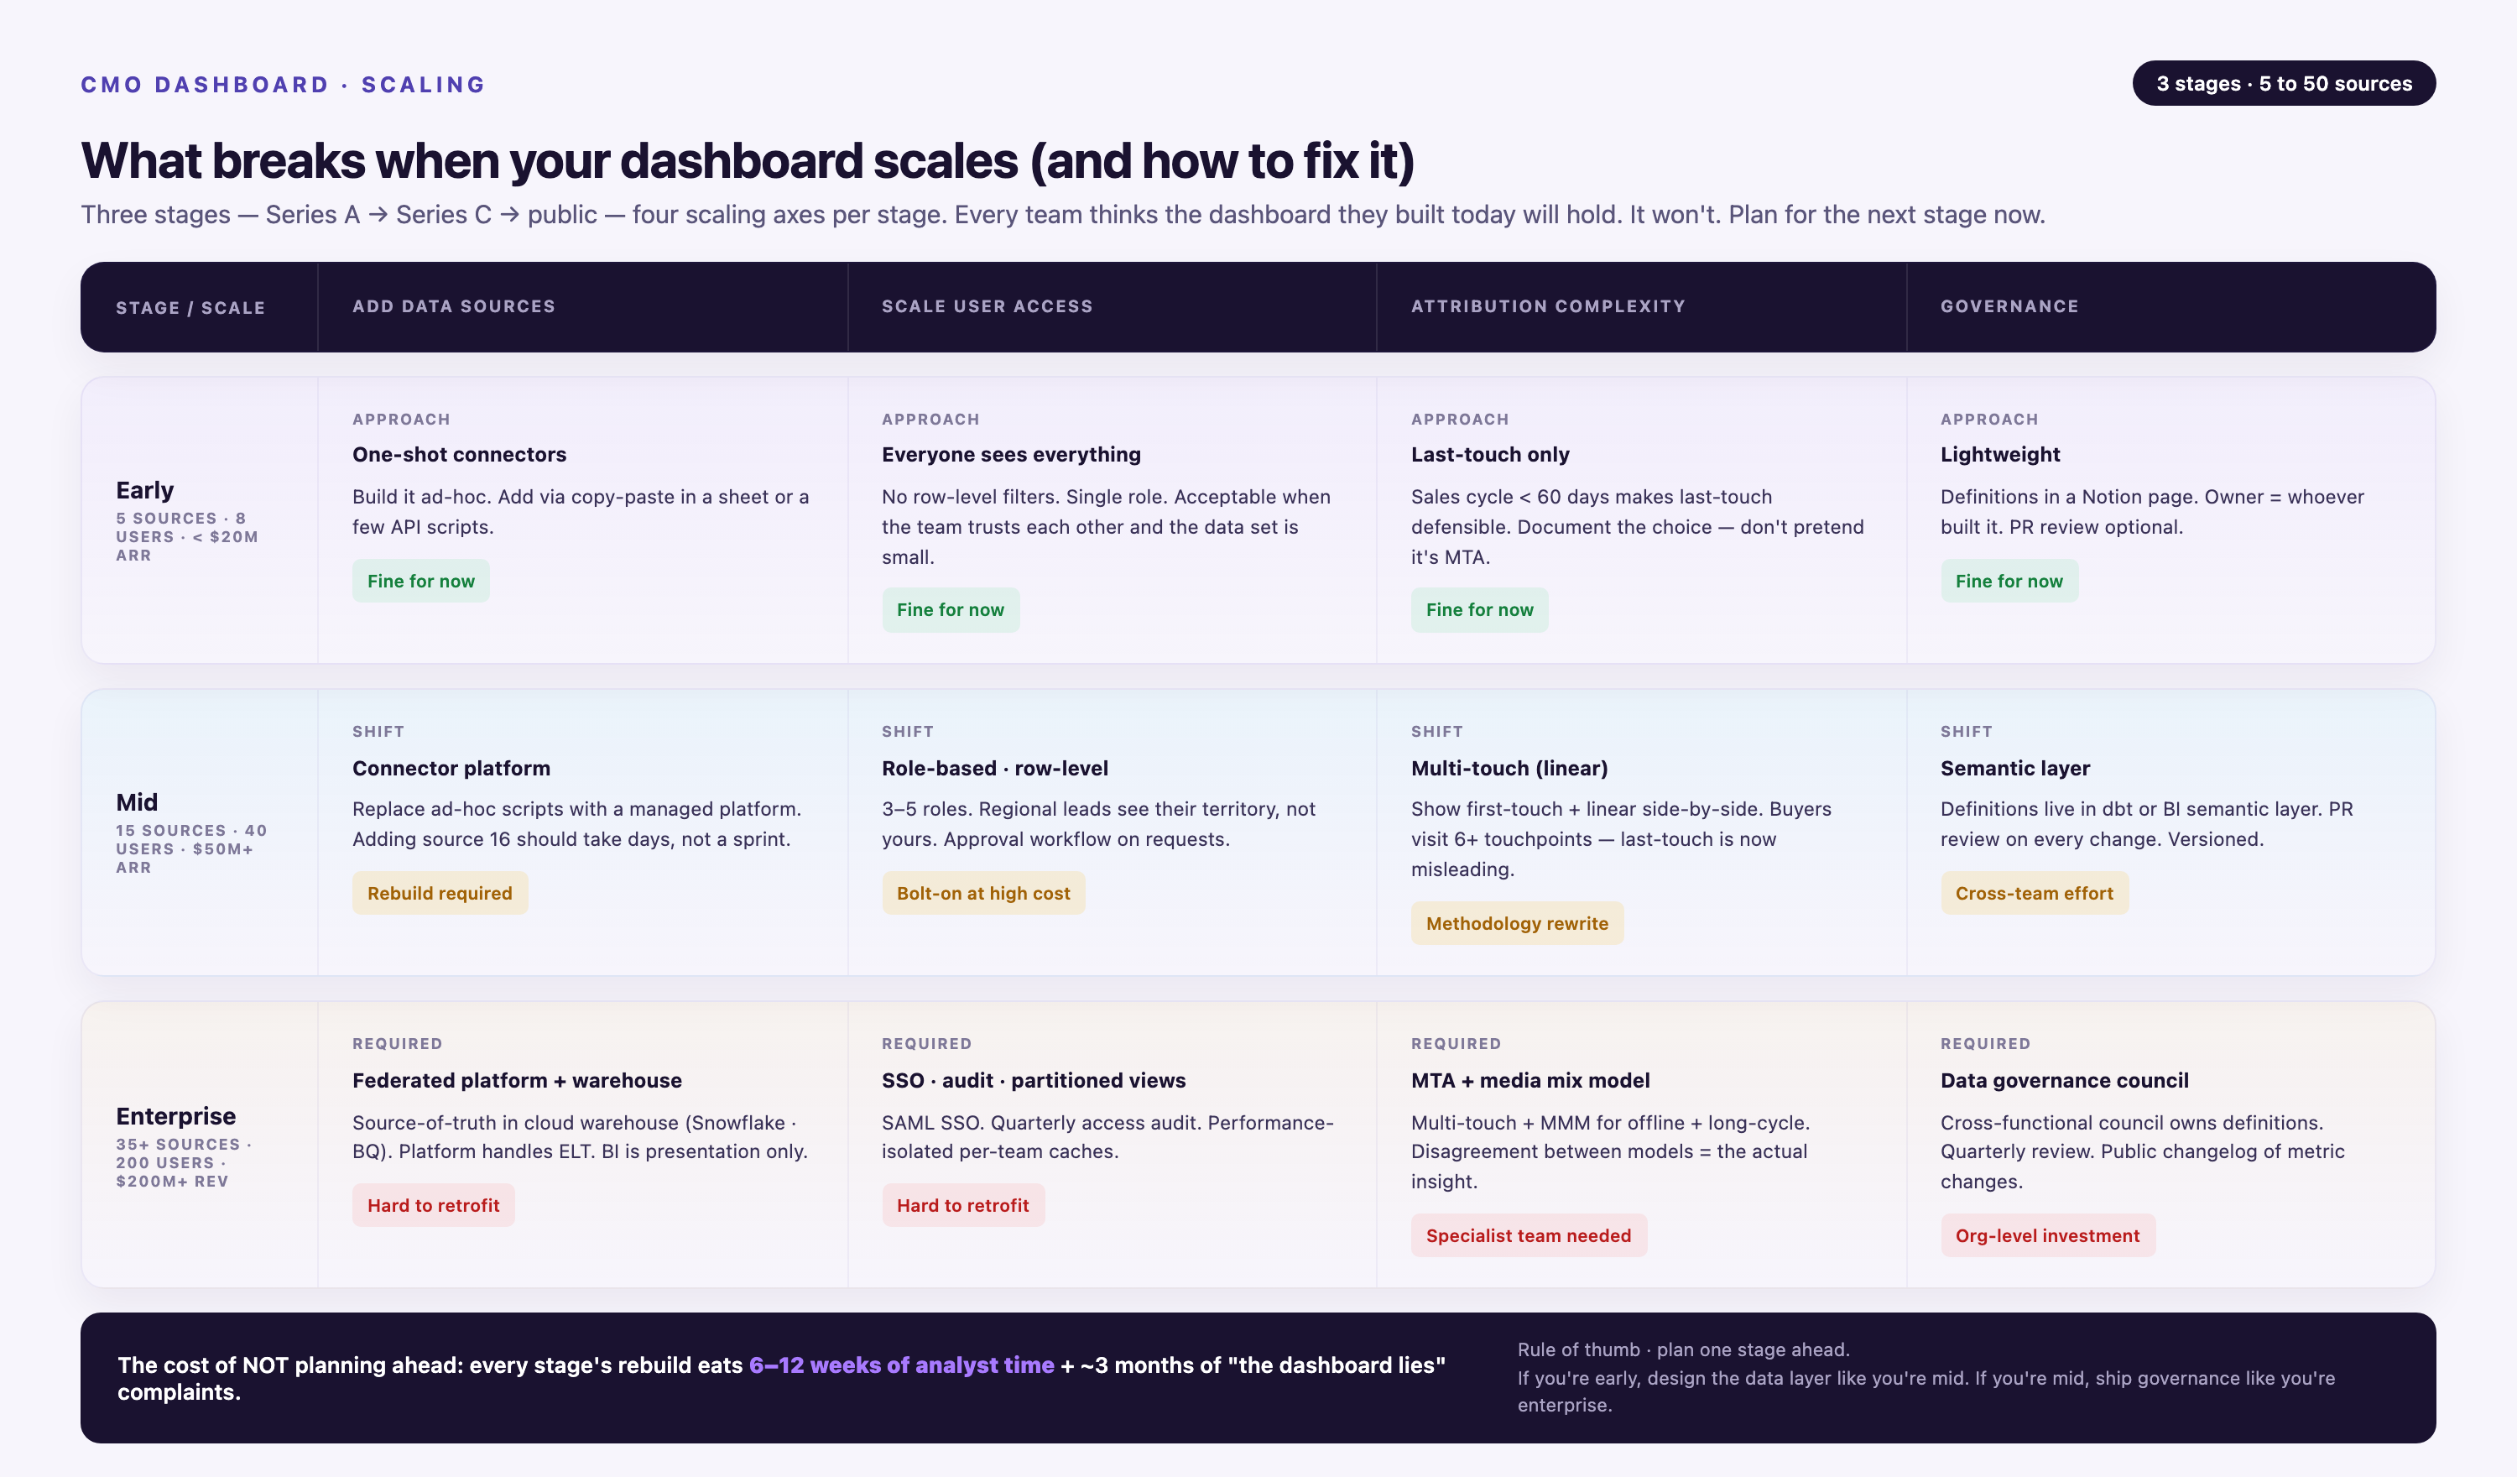Click 'The cost of NOT planning ahead' footer text
Viewport: 2517px width, 1477px height.
[x=781, y=1379]
